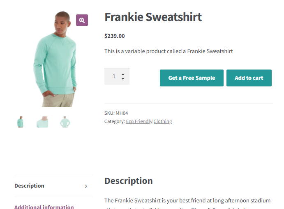Click the quantity input field
The width and height of the screenshot is (284, 209).
[113, 77]
